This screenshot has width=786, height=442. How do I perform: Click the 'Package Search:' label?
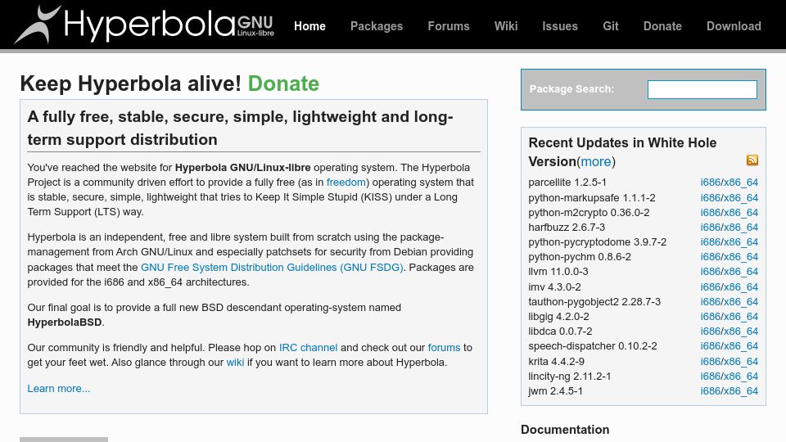coord(571,88)
